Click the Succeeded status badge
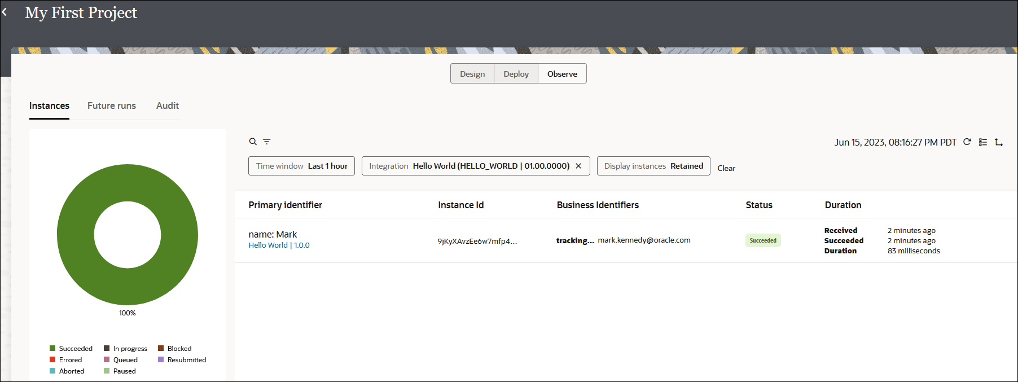Image resolution: width=1018 pixels, height=382 pixels. point(763,240)
